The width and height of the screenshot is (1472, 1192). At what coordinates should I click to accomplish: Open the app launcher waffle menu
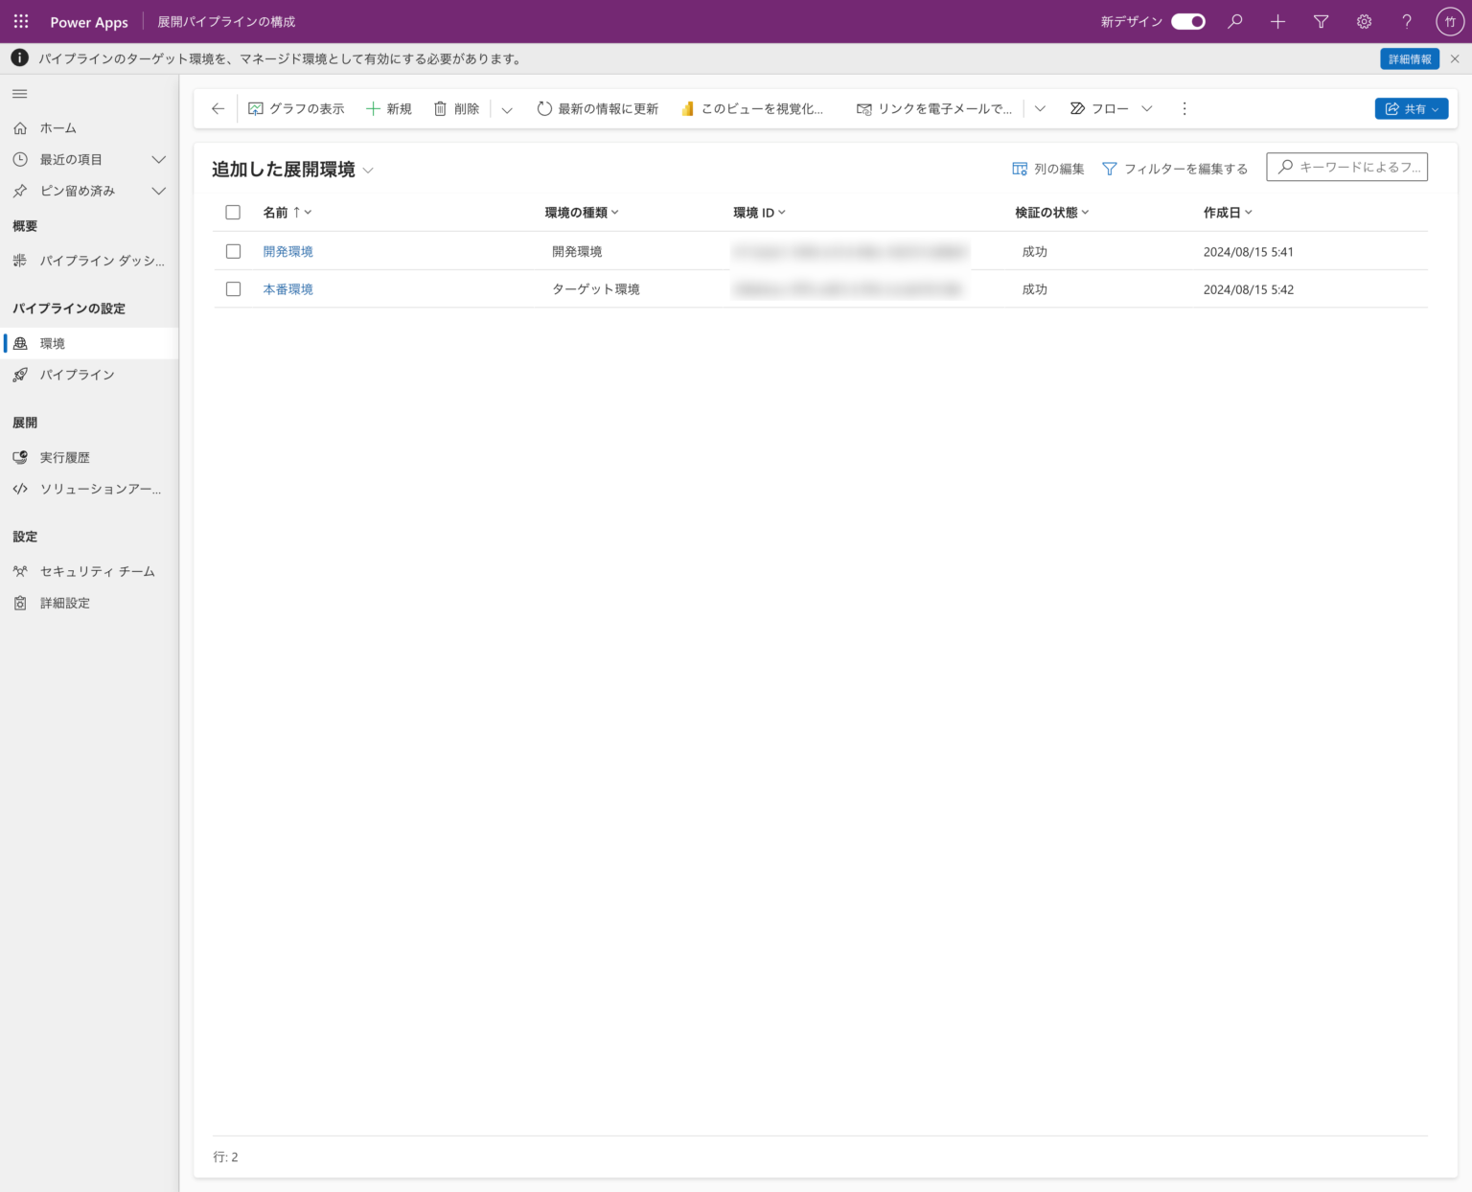pos(20,21)
